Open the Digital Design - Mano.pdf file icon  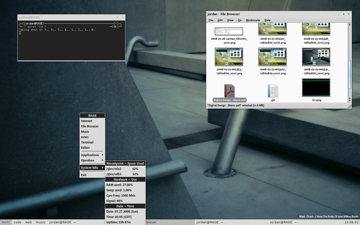click(229, 91)
